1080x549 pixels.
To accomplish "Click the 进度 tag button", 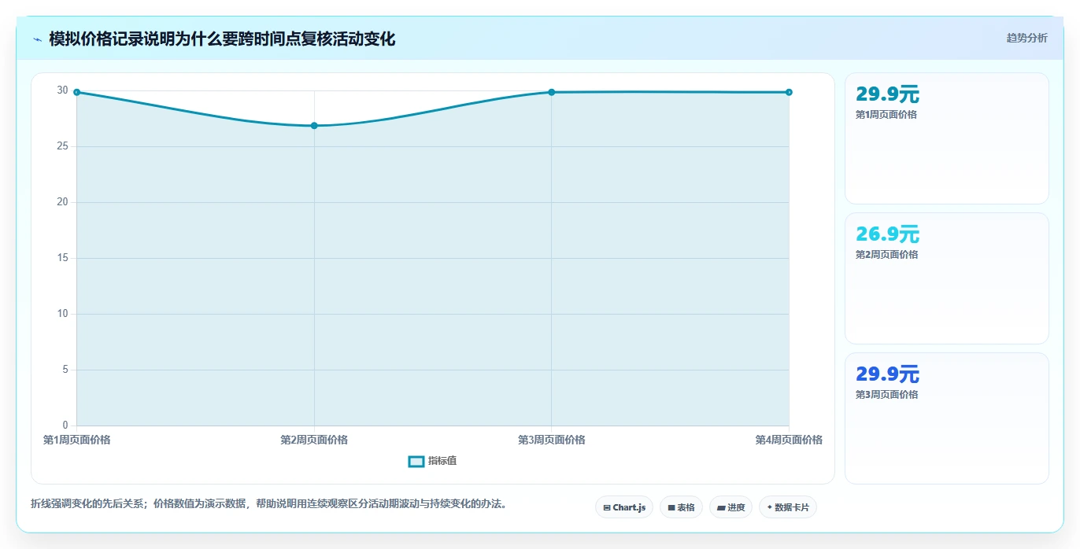I will click(x=730, y=507).
